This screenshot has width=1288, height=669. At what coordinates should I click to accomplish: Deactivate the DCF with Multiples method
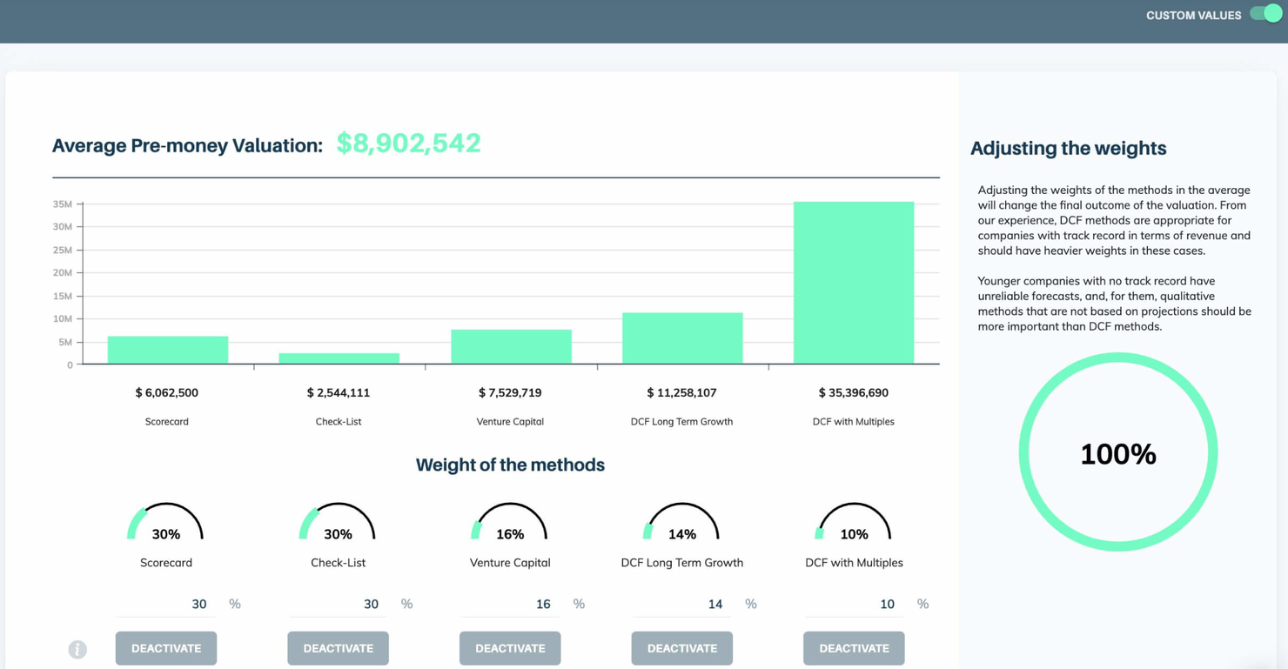854,648
